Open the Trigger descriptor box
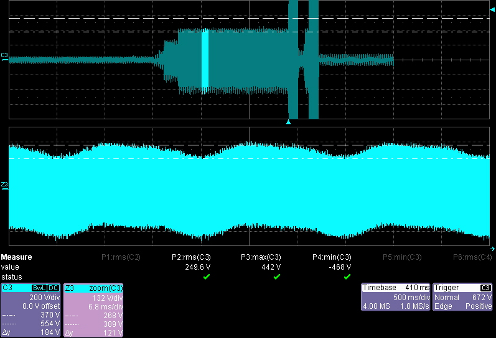The image size is (496, 338). (463, 297)
